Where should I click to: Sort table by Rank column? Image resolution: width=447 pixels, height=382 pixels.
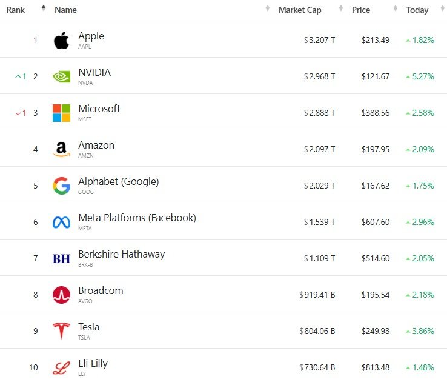tap(16, 10)
